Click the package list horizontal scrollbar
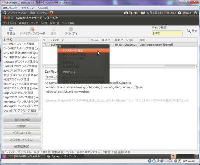 click(x=120, y=66)
